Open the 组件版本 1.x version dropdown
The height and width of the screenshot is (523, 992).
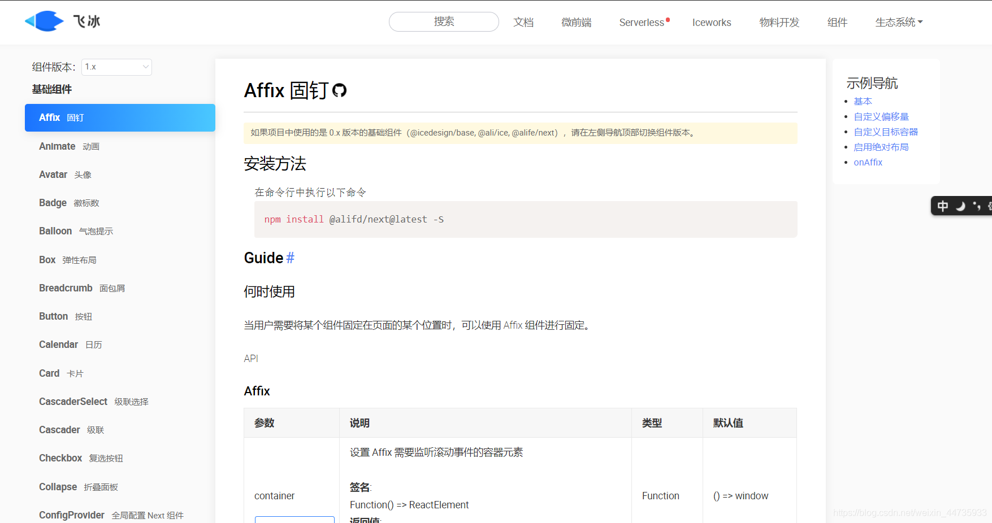coord(116,67)
